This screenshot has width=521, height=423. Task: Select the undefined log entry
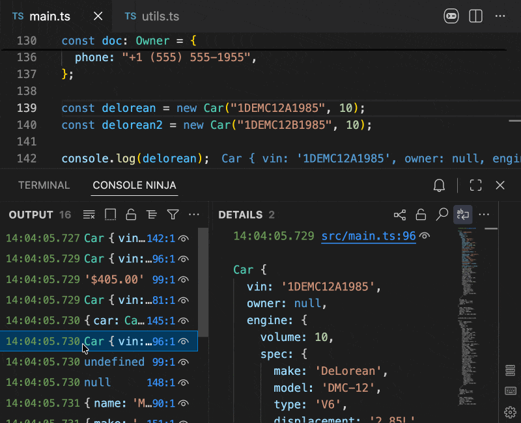click(x=99, y=362)
